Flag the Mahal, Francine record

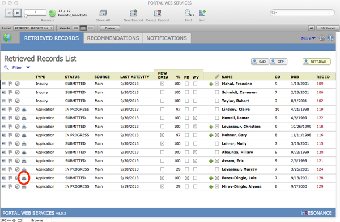point(10,84)
